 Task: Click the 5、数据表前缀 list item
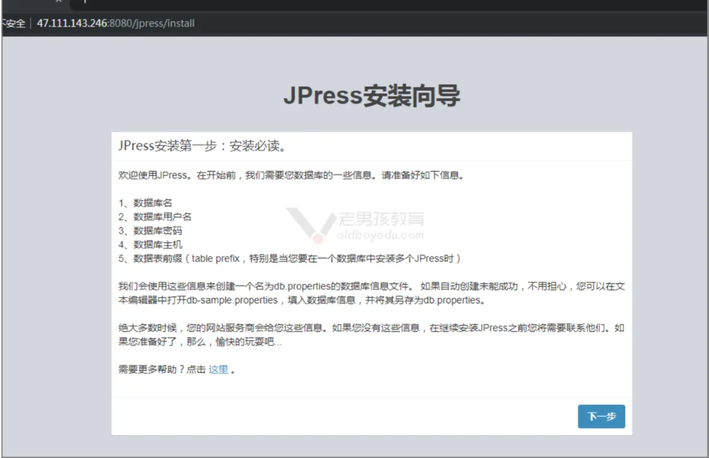(290, 258)
